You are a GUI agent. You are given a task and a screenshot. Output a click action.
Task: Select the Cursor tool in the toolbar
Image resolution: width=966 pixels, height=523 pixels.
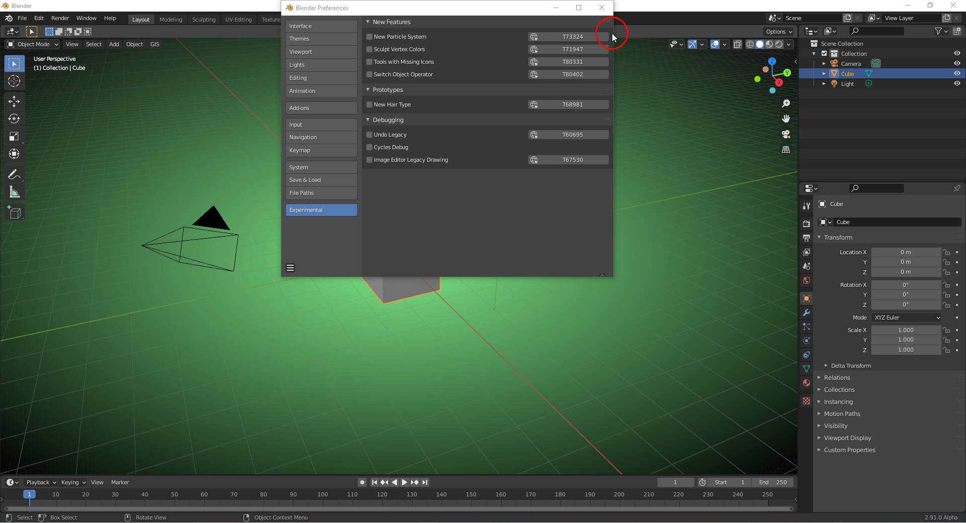pos(14,81)
